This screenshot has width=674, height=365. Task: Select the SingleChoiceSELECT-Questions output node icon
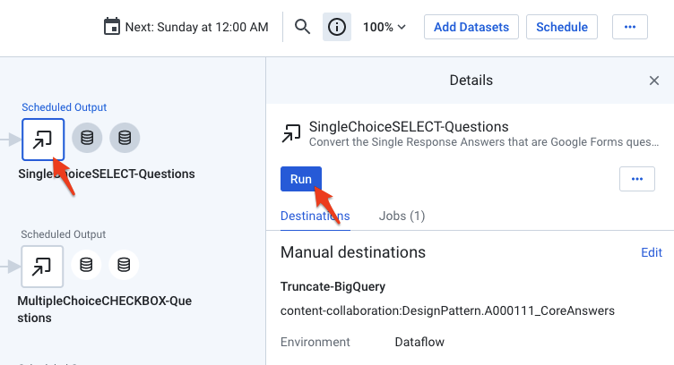click(42, 139)
